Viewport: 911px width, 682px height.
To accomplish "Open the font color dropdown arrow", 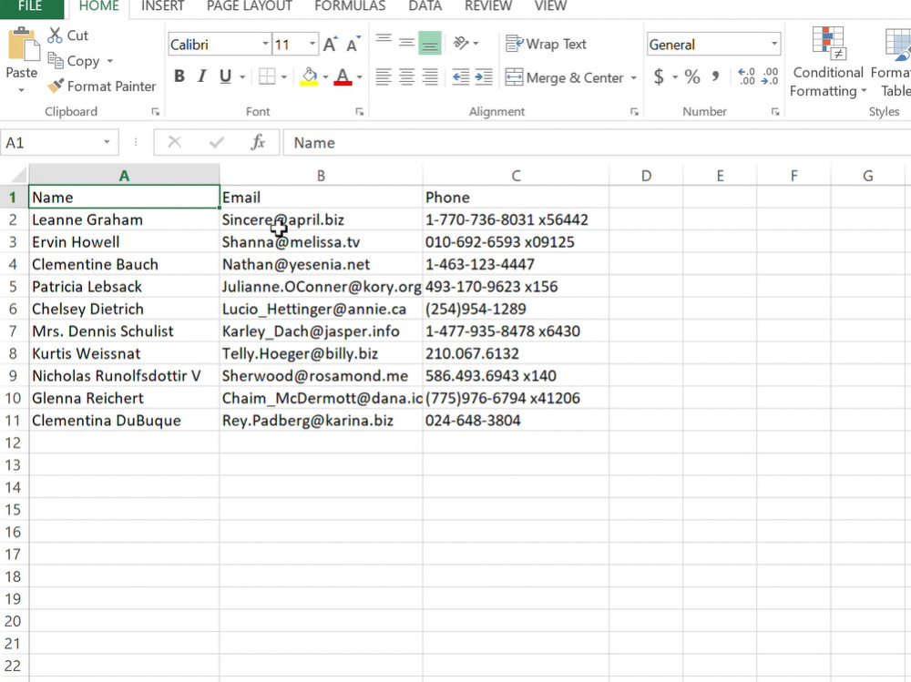I will click(360, 76).
